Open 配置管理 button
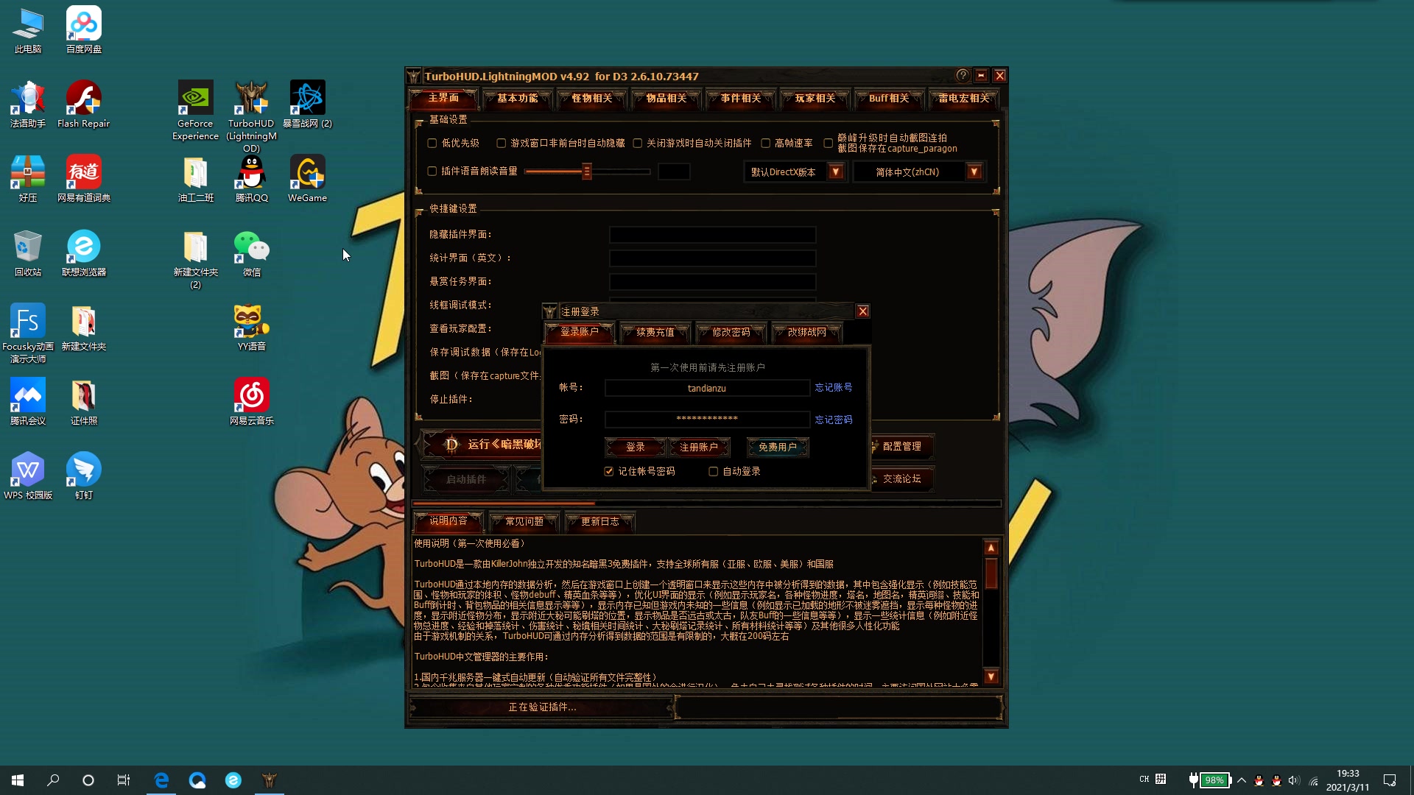Screen dimensions: 1414x795 point(901,447)
